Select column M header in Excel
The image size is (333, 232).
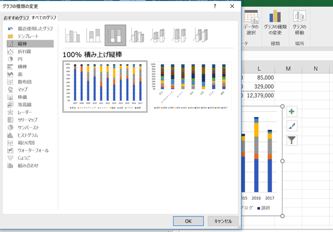tap(288, 68)
